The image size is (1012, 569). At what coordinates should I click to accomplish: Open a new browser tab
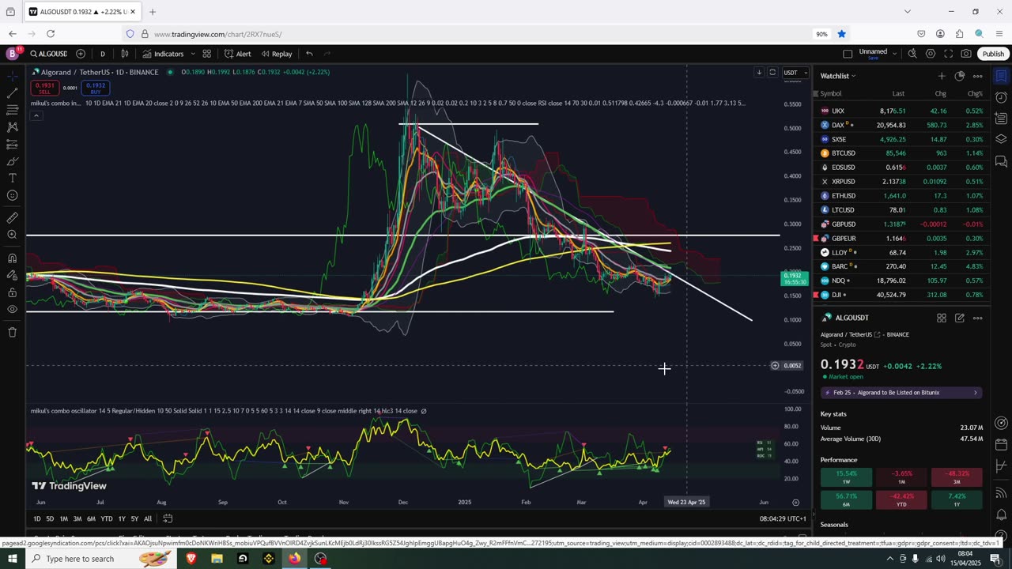[x=153, y=12]
